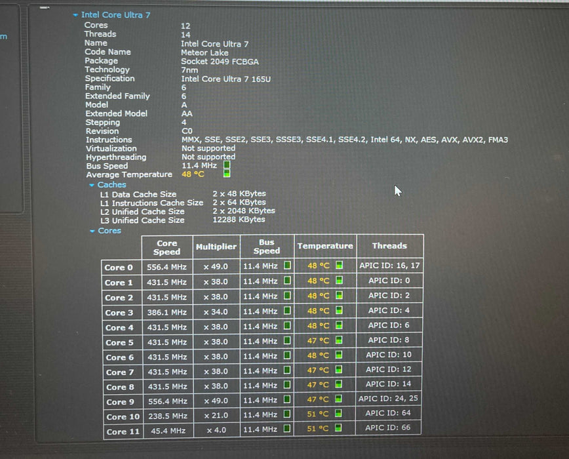This screenshot has height=459, width=569.
Task: Click the Core 10 row label
Action: (123, 417)
